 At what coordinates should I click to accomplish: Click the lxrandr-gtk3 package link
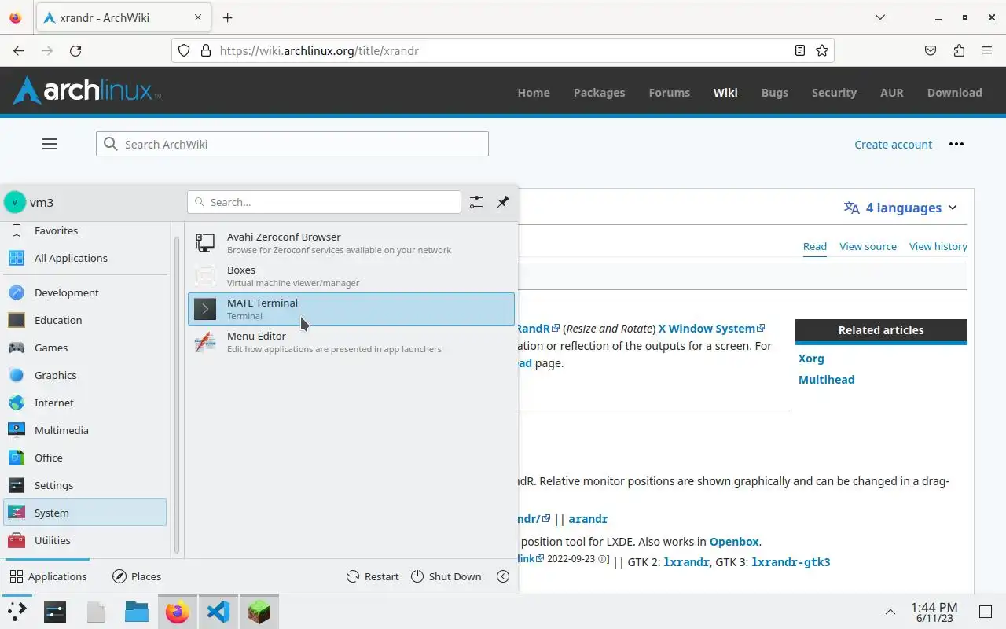(791, 562)
